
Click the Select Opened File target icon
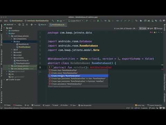[x=19, y=25]
